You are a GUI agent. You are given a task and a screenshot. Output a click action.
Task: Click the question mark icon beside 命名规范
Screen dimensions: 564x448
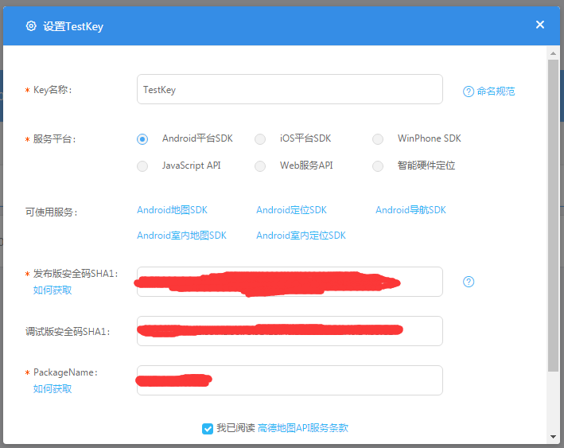point(469,92)
